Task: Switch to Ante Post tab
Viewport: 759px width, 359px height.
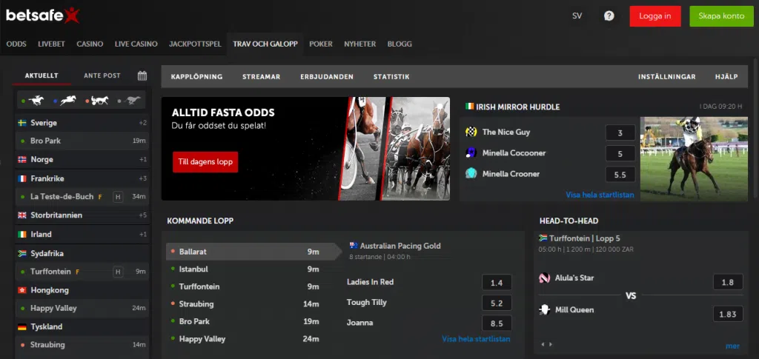Action: tap(102, 76)
